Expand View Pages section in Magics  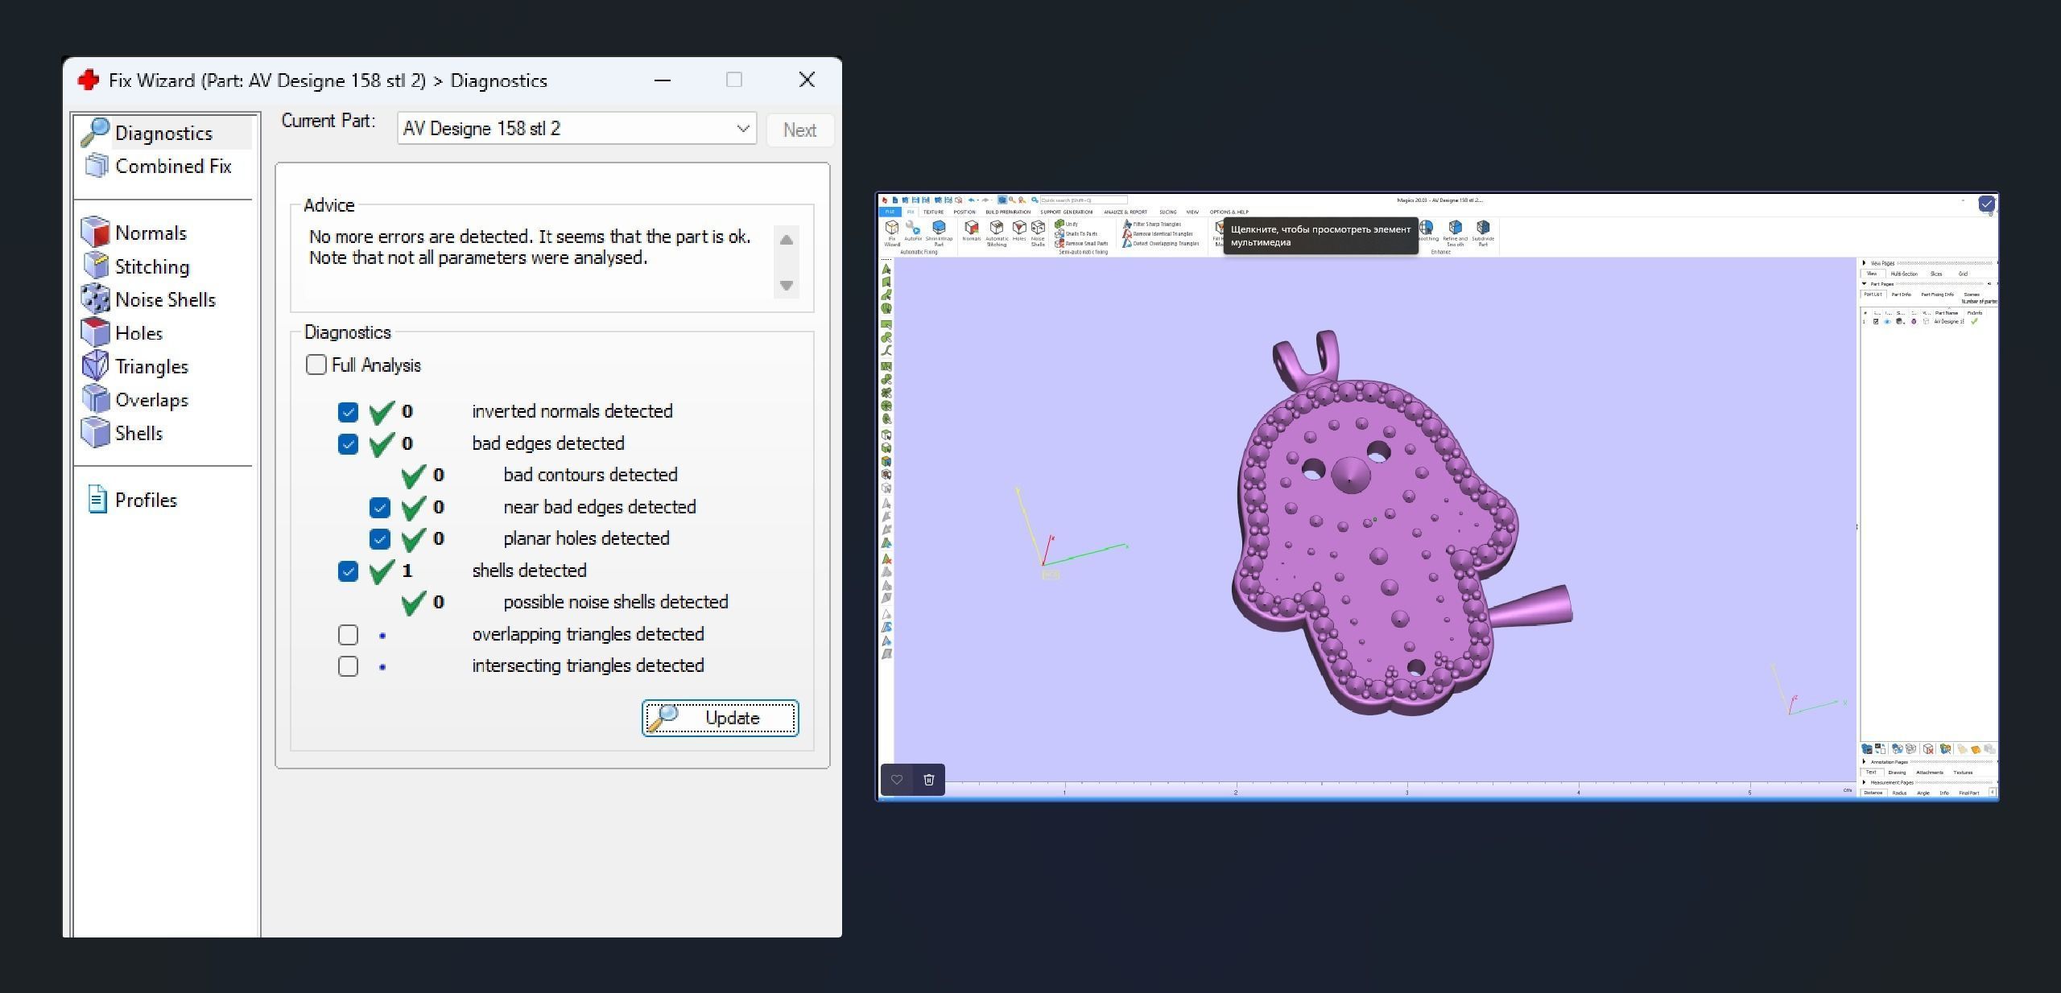tap(1864, 263)
